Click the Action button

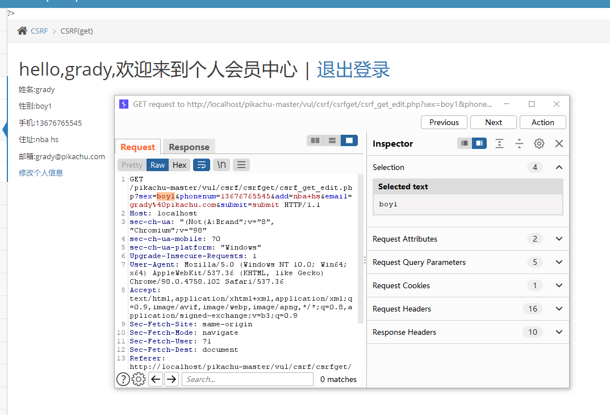click(542, 122)
